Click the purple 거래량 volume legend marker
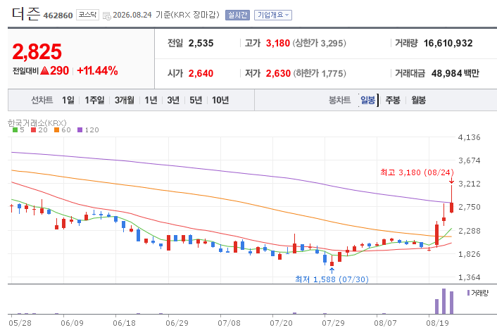The height and width of the screenshot is (335, 497). (x=468, y=293)
